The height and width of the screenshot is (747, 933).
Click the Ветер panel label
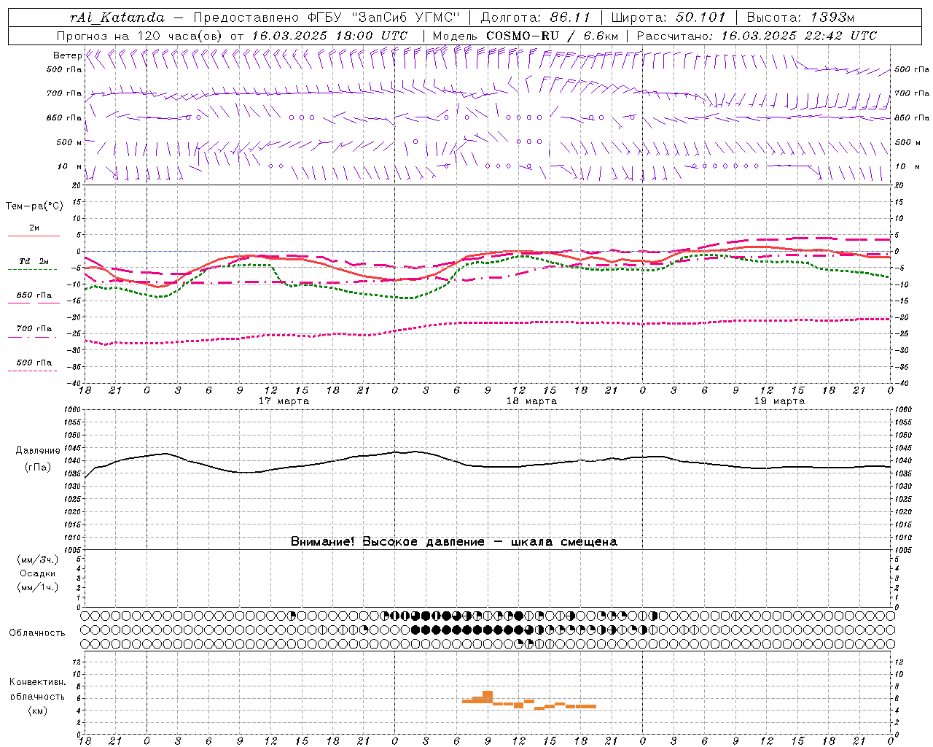coord(67,55)
